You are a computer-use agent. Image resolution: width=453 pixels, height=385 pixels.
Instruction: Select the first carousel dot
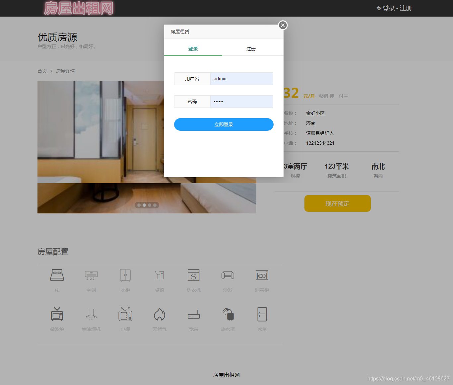[139, 205]
